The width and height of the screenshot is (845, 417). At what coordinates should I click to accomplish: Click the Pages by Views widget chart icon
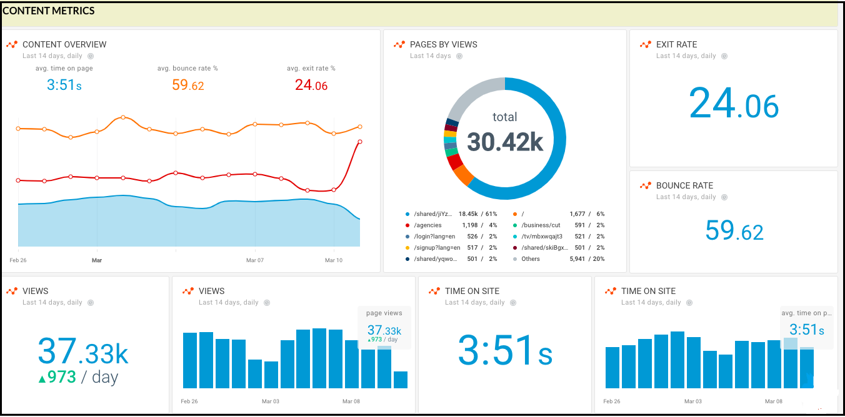399,45
